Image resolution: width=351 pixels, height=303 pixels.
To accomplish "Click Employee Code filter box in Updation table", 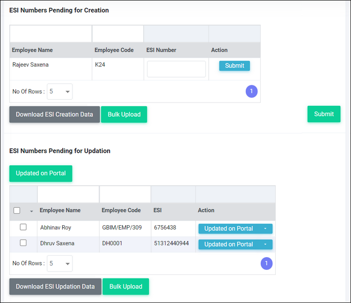I will 125,194.
